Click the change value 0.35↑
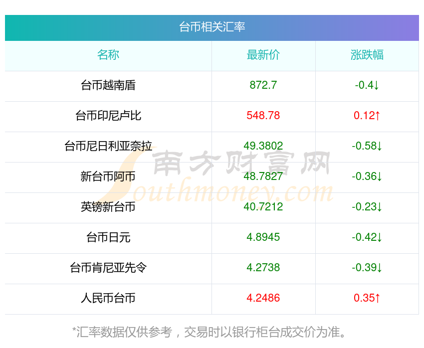 coord(367,298)
